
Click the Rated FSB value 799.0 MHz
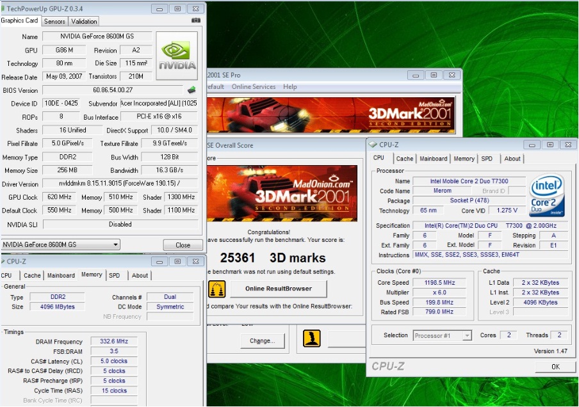(439, 312)
